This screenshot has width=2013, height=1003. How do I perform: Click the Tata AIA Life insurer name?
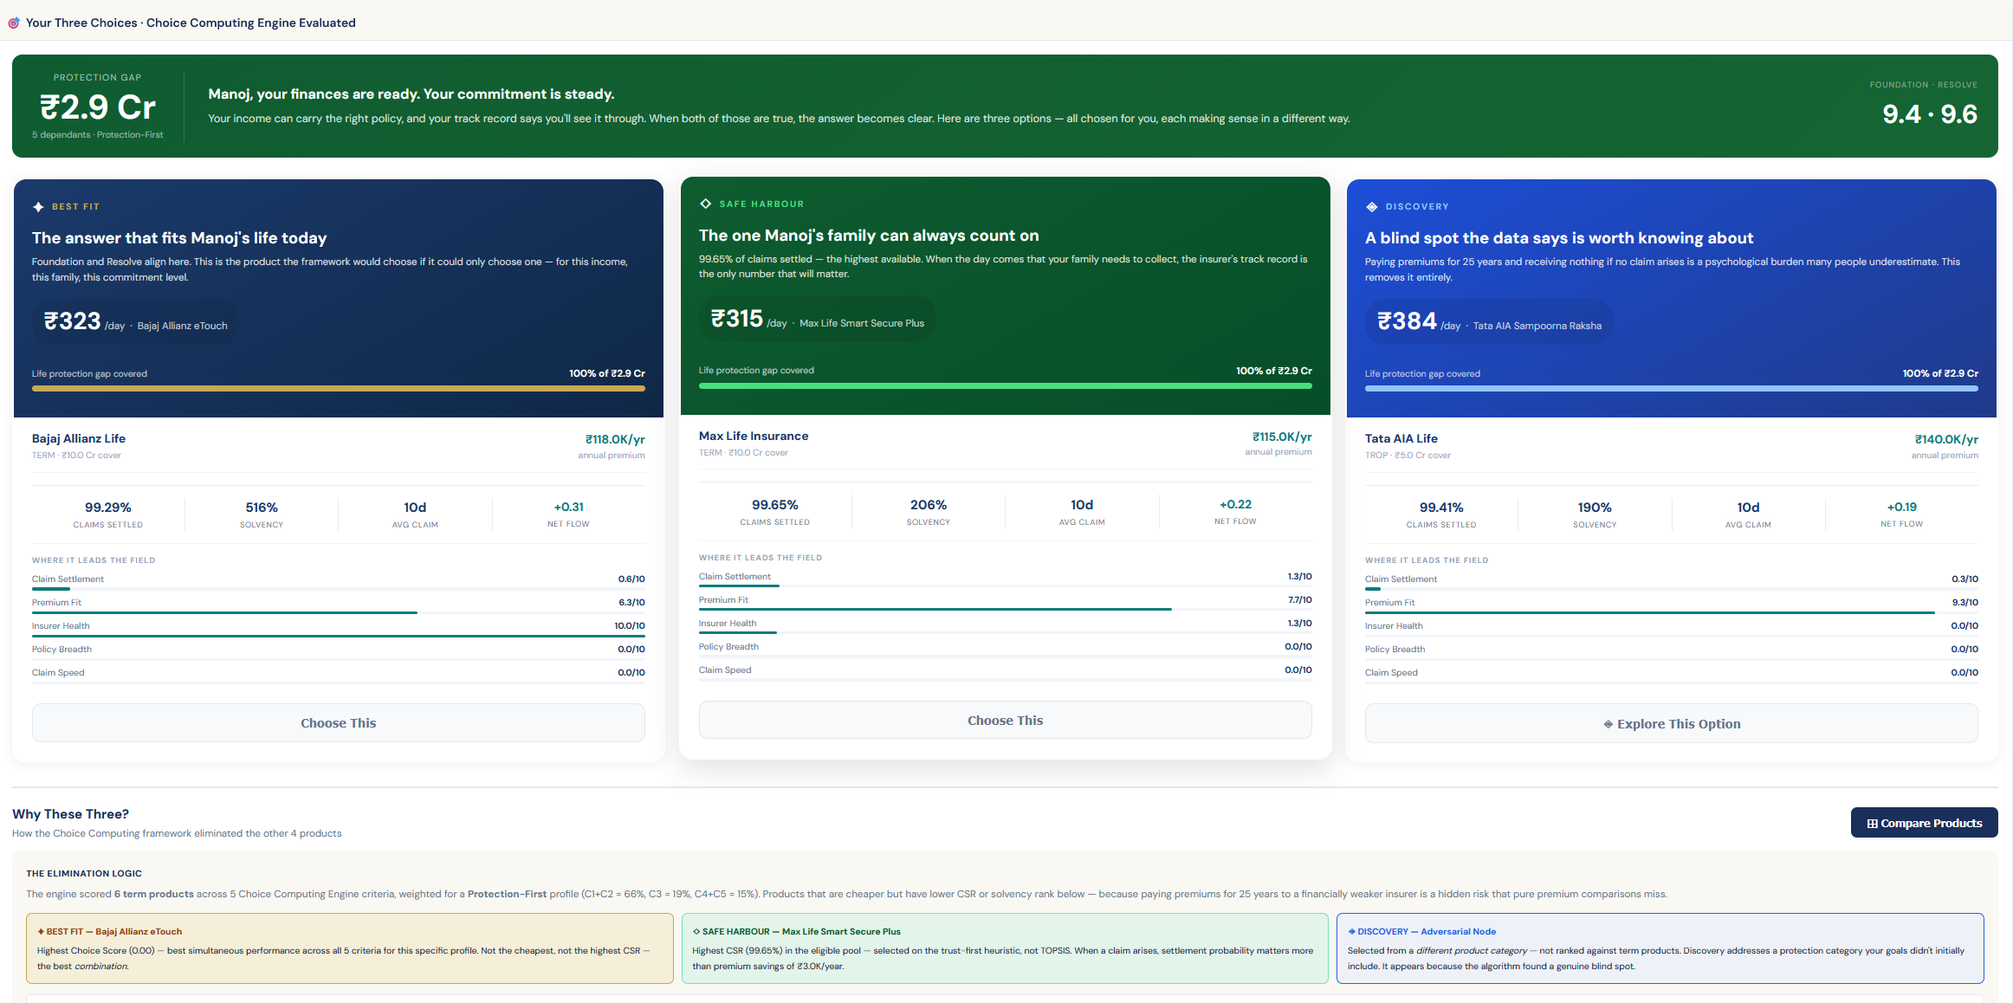tap(1401, 438)
